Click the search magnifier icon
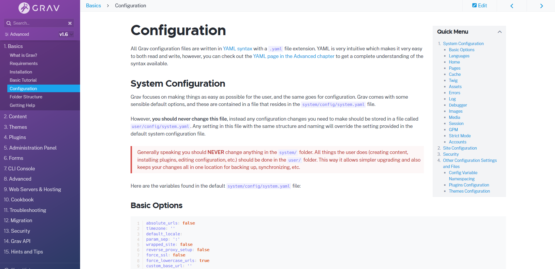 click(9, 23)
